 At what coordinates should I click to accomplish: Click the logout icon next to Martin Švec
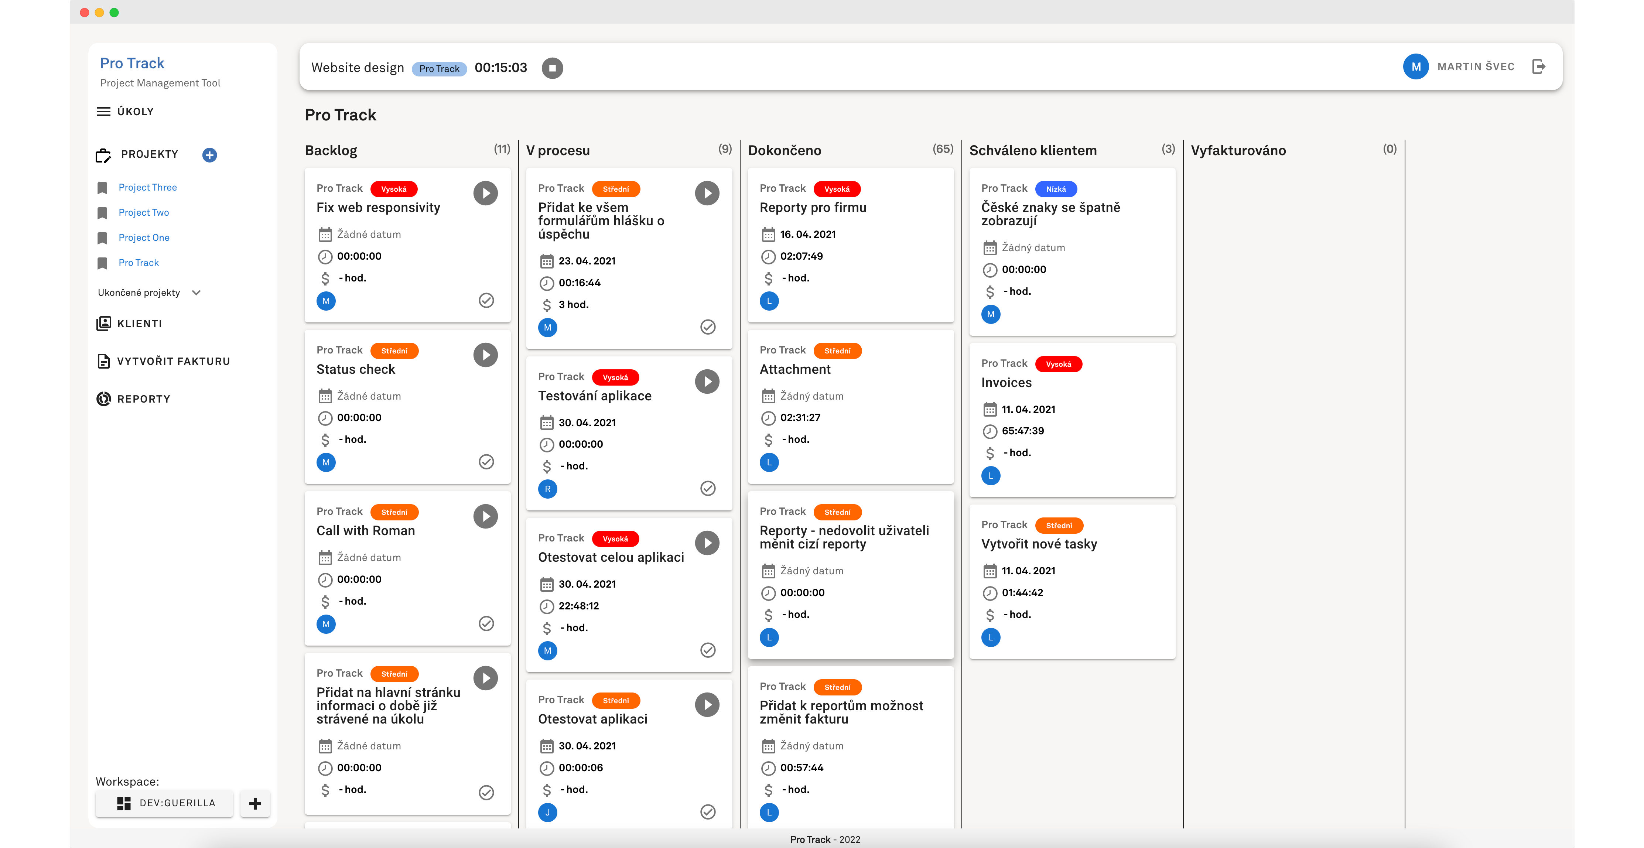coord(1539,66)
